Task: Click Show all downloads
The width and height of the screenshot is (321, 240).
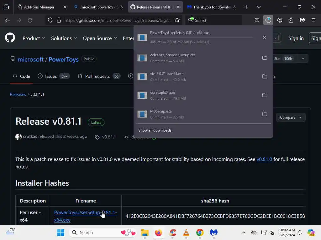Action: point(155,130)
